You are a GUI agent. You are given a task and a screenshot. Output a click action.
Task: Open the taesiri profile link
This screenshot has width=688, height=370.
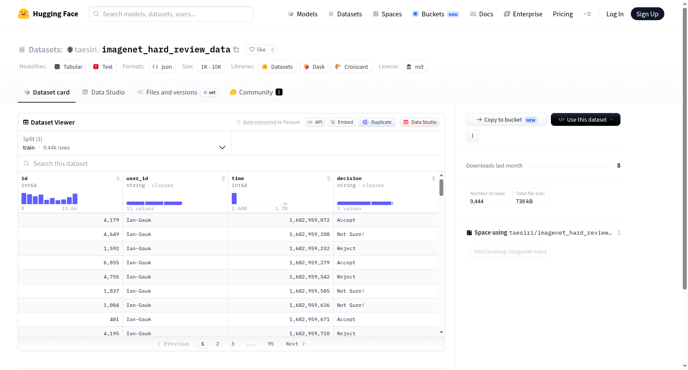pyautogui.click(x=86, y=49)
